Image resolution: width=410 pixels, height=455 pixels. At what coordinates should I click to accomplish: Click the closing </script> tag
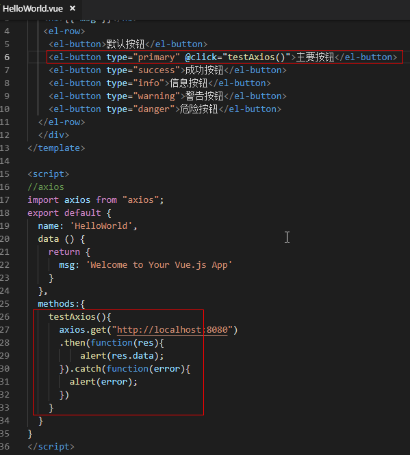pos(51,447)
